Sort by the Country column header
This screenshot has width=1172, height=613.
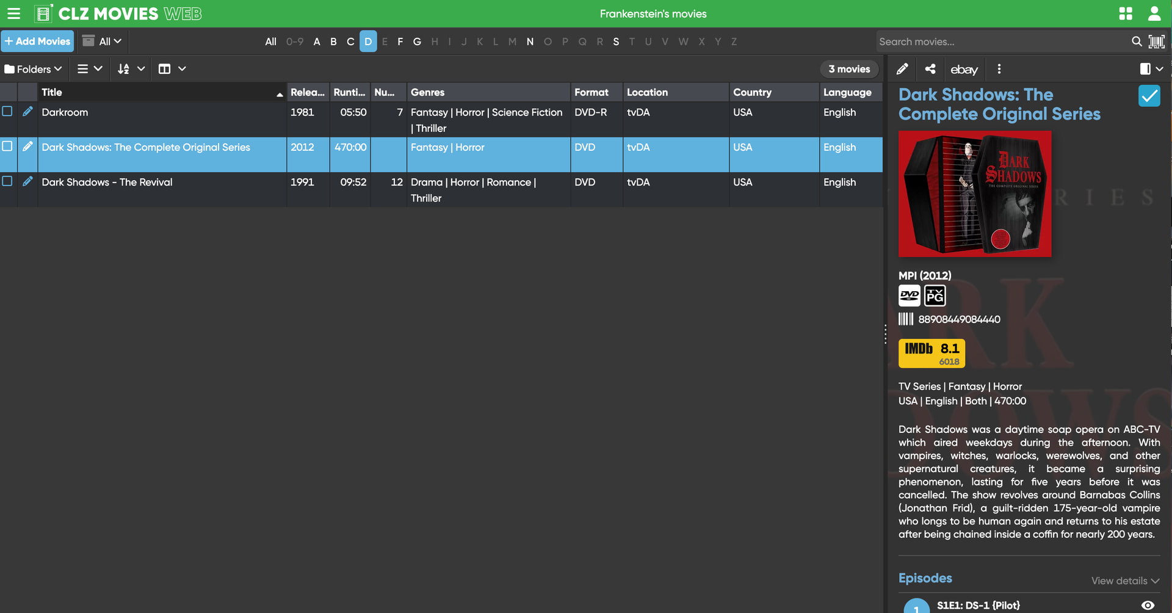(x=774, y=92)
